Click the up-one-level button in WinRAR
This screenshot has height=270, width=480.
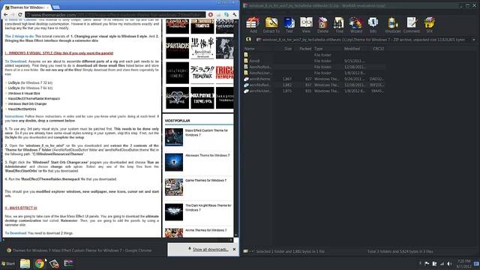pos(248,40)
